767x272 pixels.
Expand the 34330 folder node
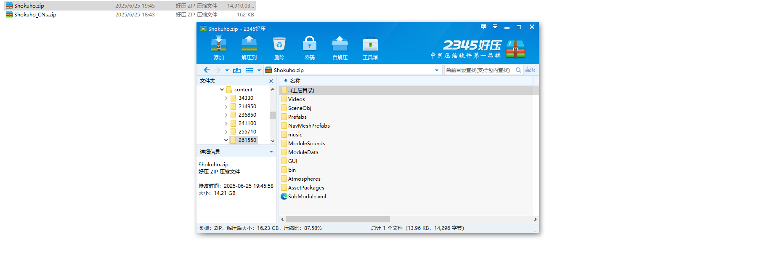(226, 98)
